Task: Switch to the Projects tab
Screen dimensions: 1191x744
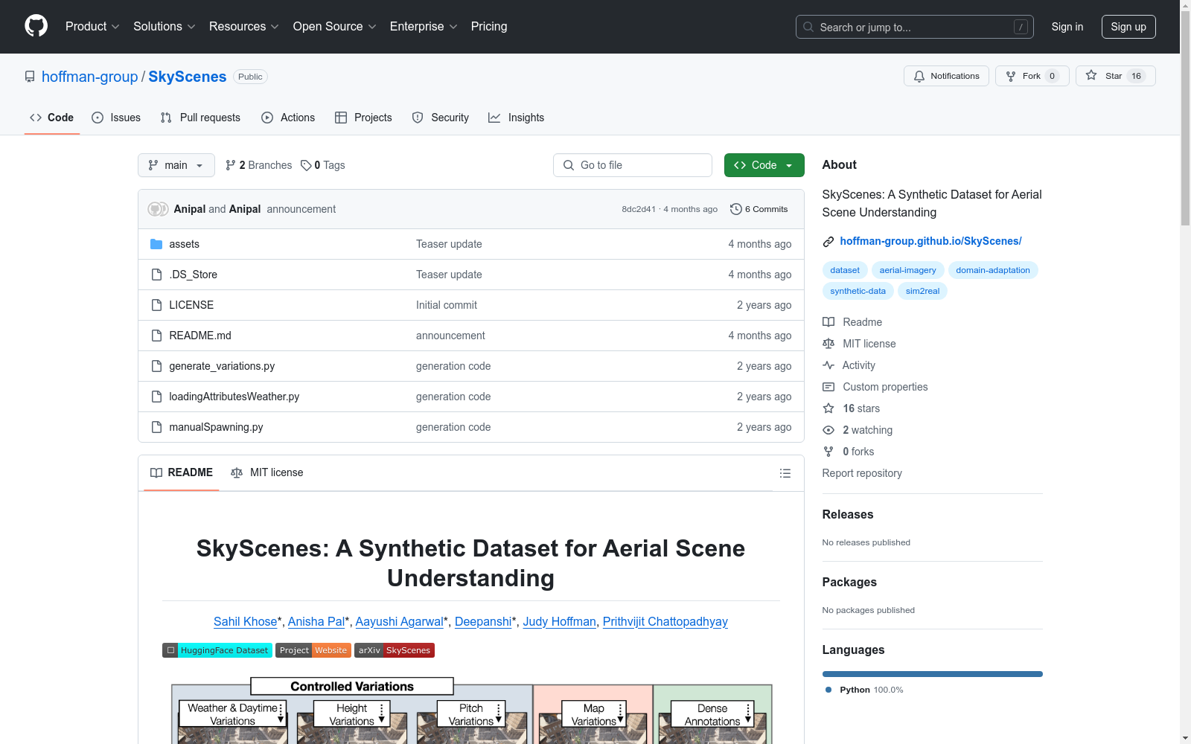Action: tap(363, 118)
